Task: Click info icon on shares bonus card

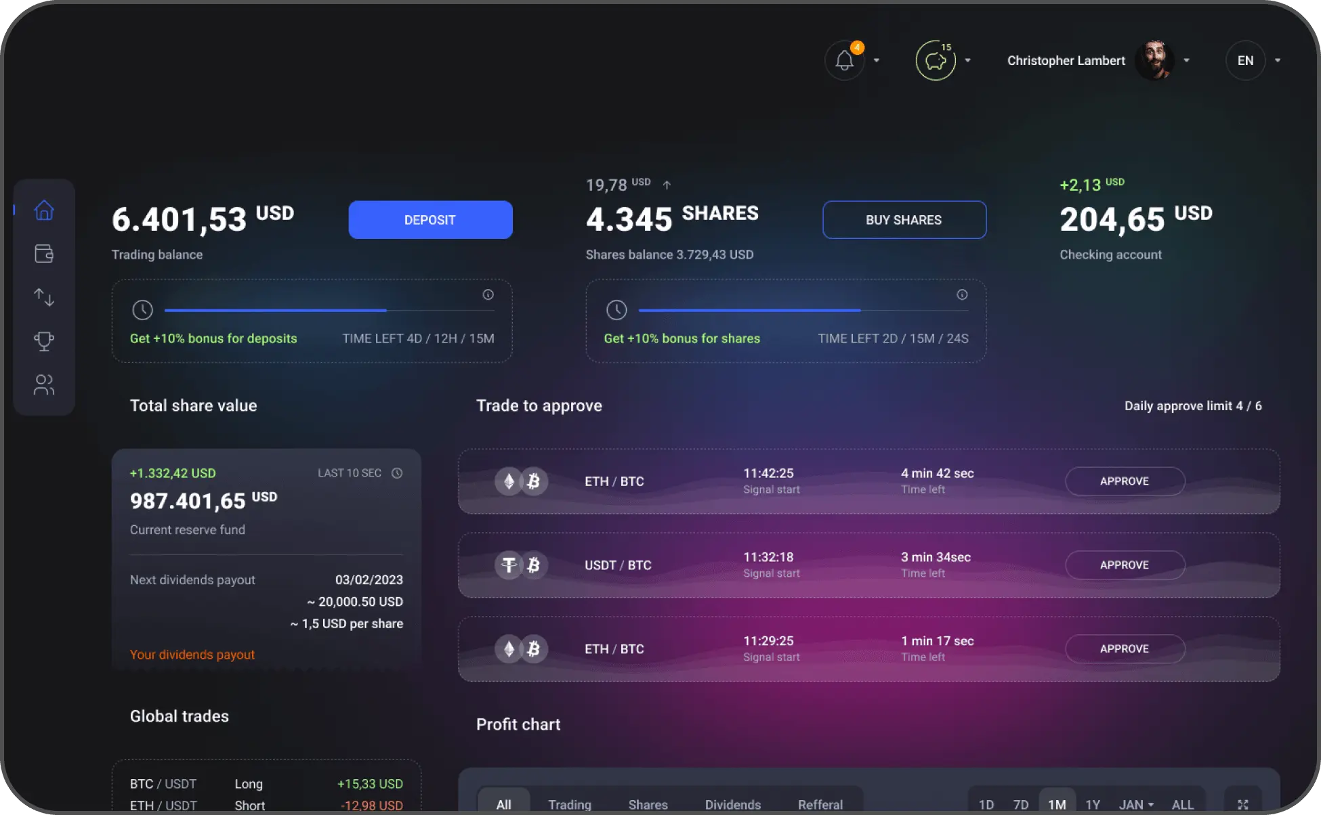Action: pyautogui.click(x=962, y=295)
